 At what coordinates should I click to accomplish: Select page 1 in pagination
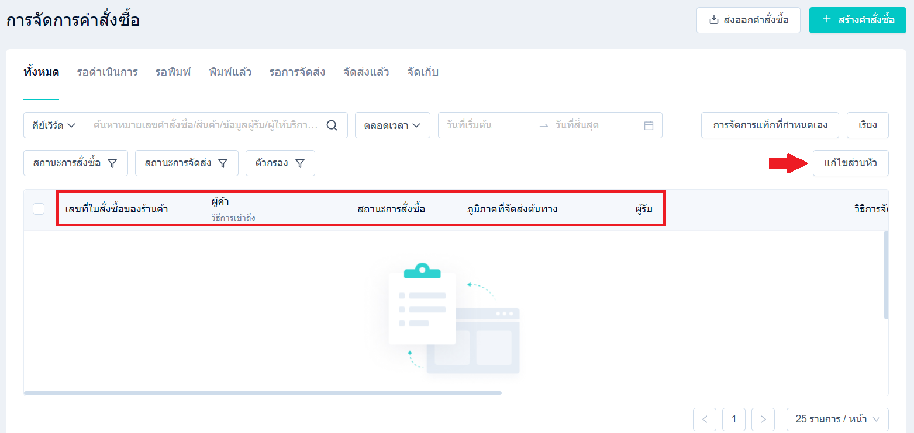[734, 419]
